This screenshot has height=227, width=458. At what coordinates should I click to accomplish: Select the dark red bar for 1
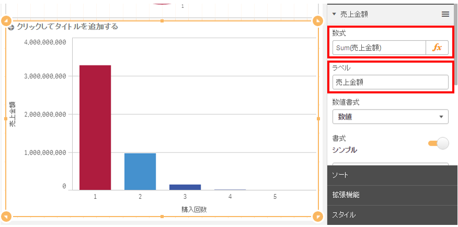[95, 128]
